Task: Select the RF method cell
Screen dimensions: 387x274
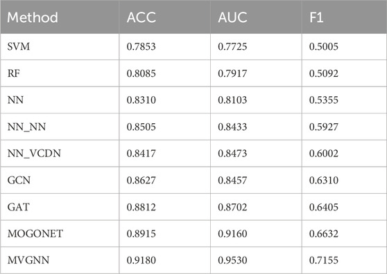Action: coord(14,73)
